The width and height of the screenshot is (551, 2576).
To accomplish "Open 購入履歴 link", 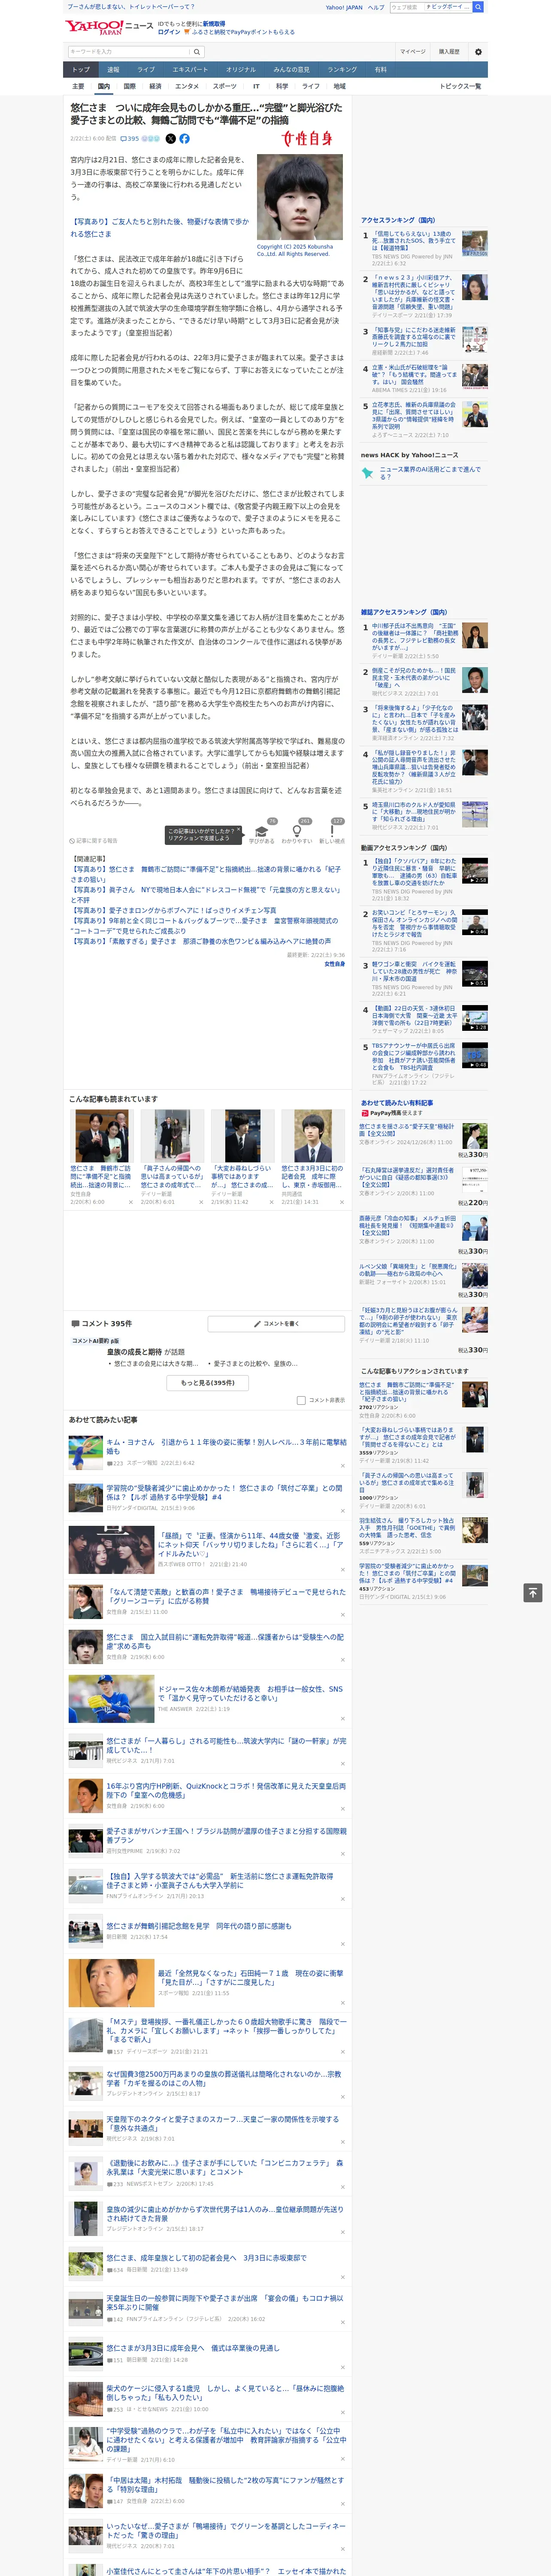I will click(449, 52).
